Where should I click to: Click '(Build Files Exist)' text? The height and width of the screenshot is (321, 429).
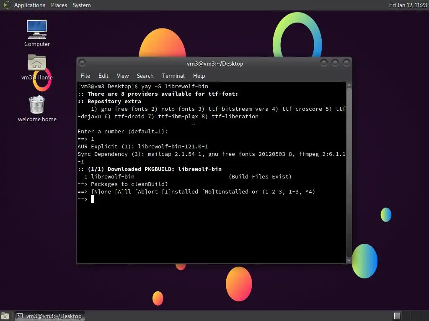click(260, 177)
